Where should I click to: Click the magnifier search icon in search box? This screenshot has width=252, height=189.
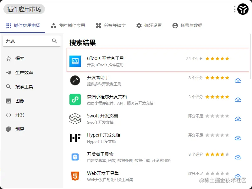[x=54, y=41]
